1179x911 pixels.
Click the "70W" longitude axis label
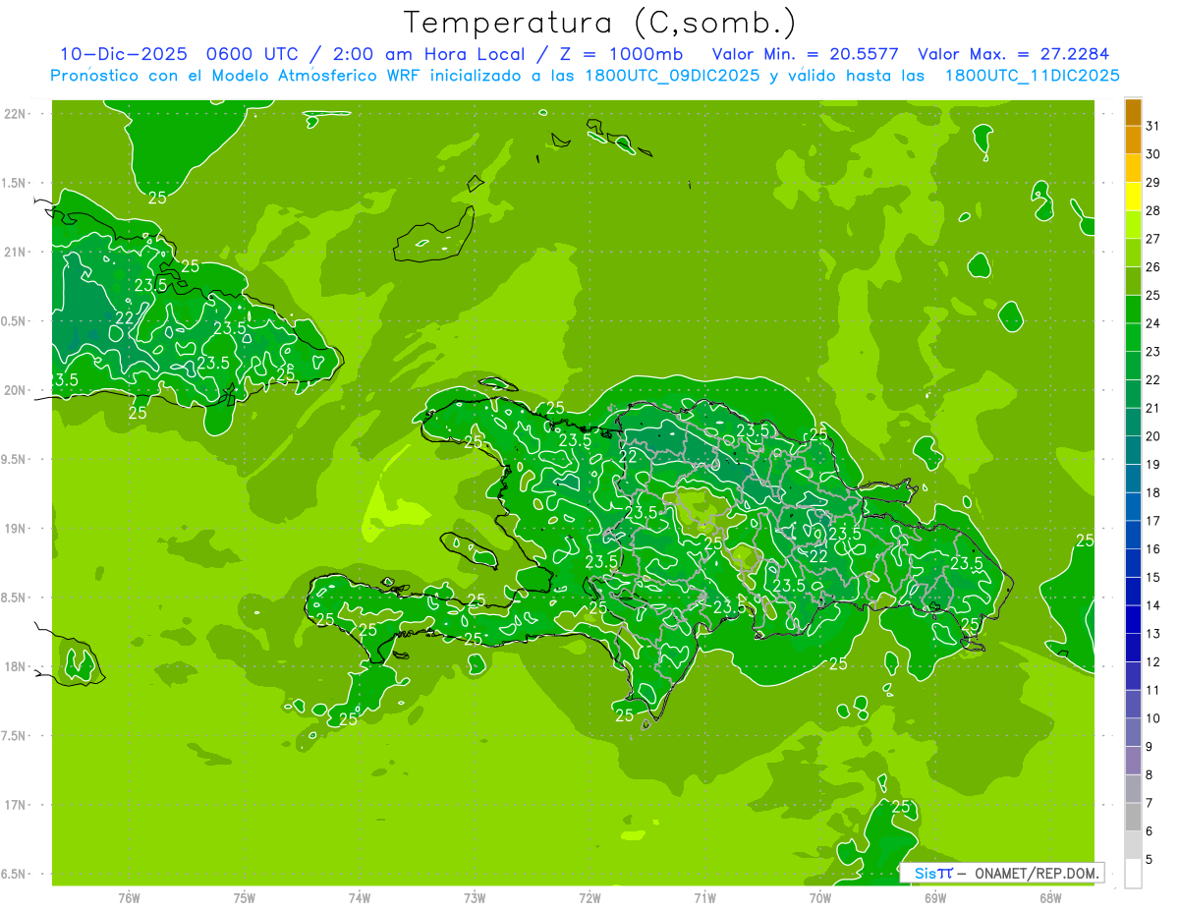(820, 898)
